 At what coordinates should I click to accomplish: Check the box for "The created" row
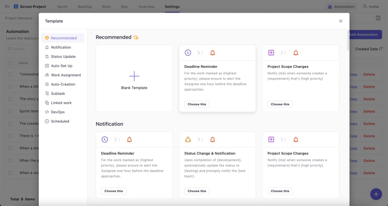[10, 124]
